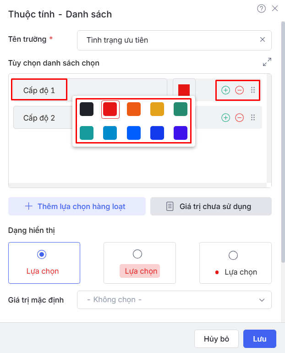Open color picker for Cấp độ 1
285x353 pixels.
pos(184,90)
